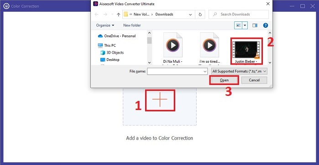The height and width of the screenshot is (165, 319).
Task: Click the Cancel button in file dialog
Action: 254,80
